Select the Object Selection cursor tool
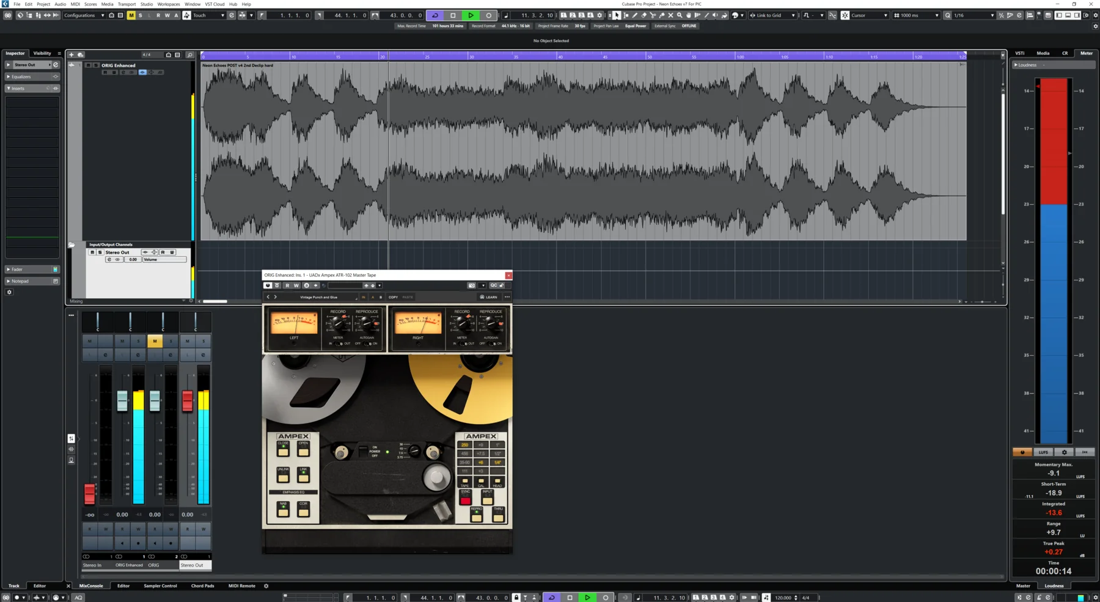This screenshot has height=602, width=1100. (x=616, y=15)
